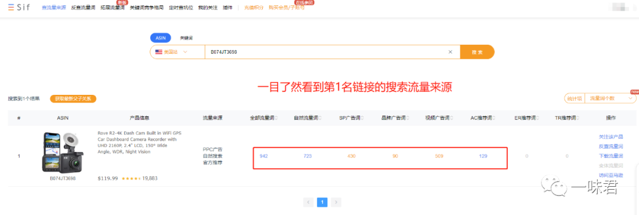Click total traffic words value 942
The height and width of the screenshot is (215, 639).
click(264, 156)
